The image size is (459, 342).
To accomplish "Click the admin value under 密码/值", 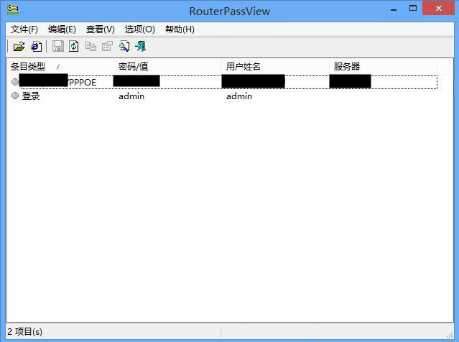I will tap(131, 96).
